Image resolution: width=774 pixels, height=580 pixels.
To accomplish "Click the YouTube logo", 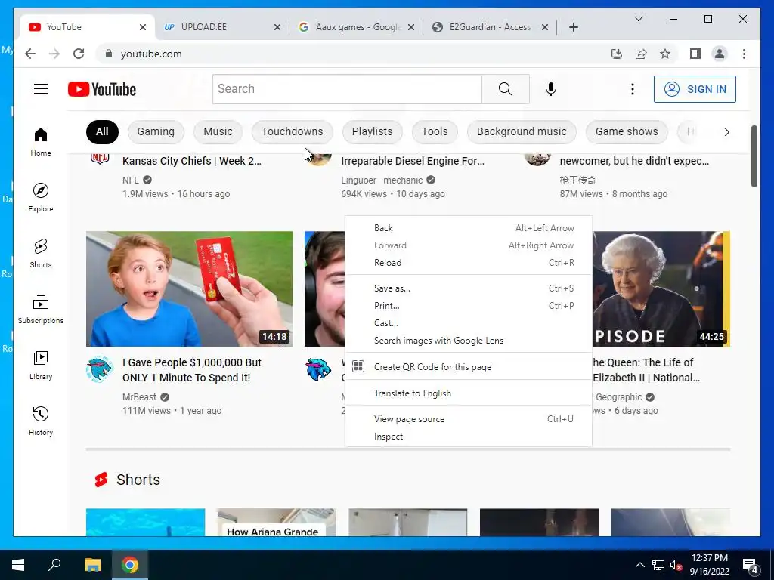I will tap(102, 89).
